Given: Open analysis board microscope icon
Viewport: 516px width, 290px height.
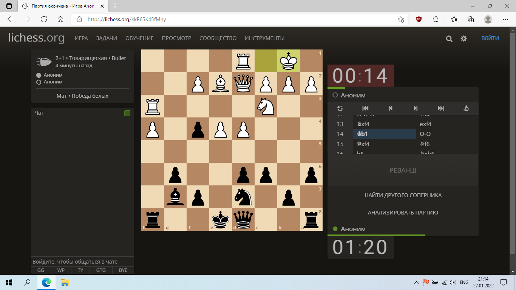Looking at the screenshot, I should [466, 108].
